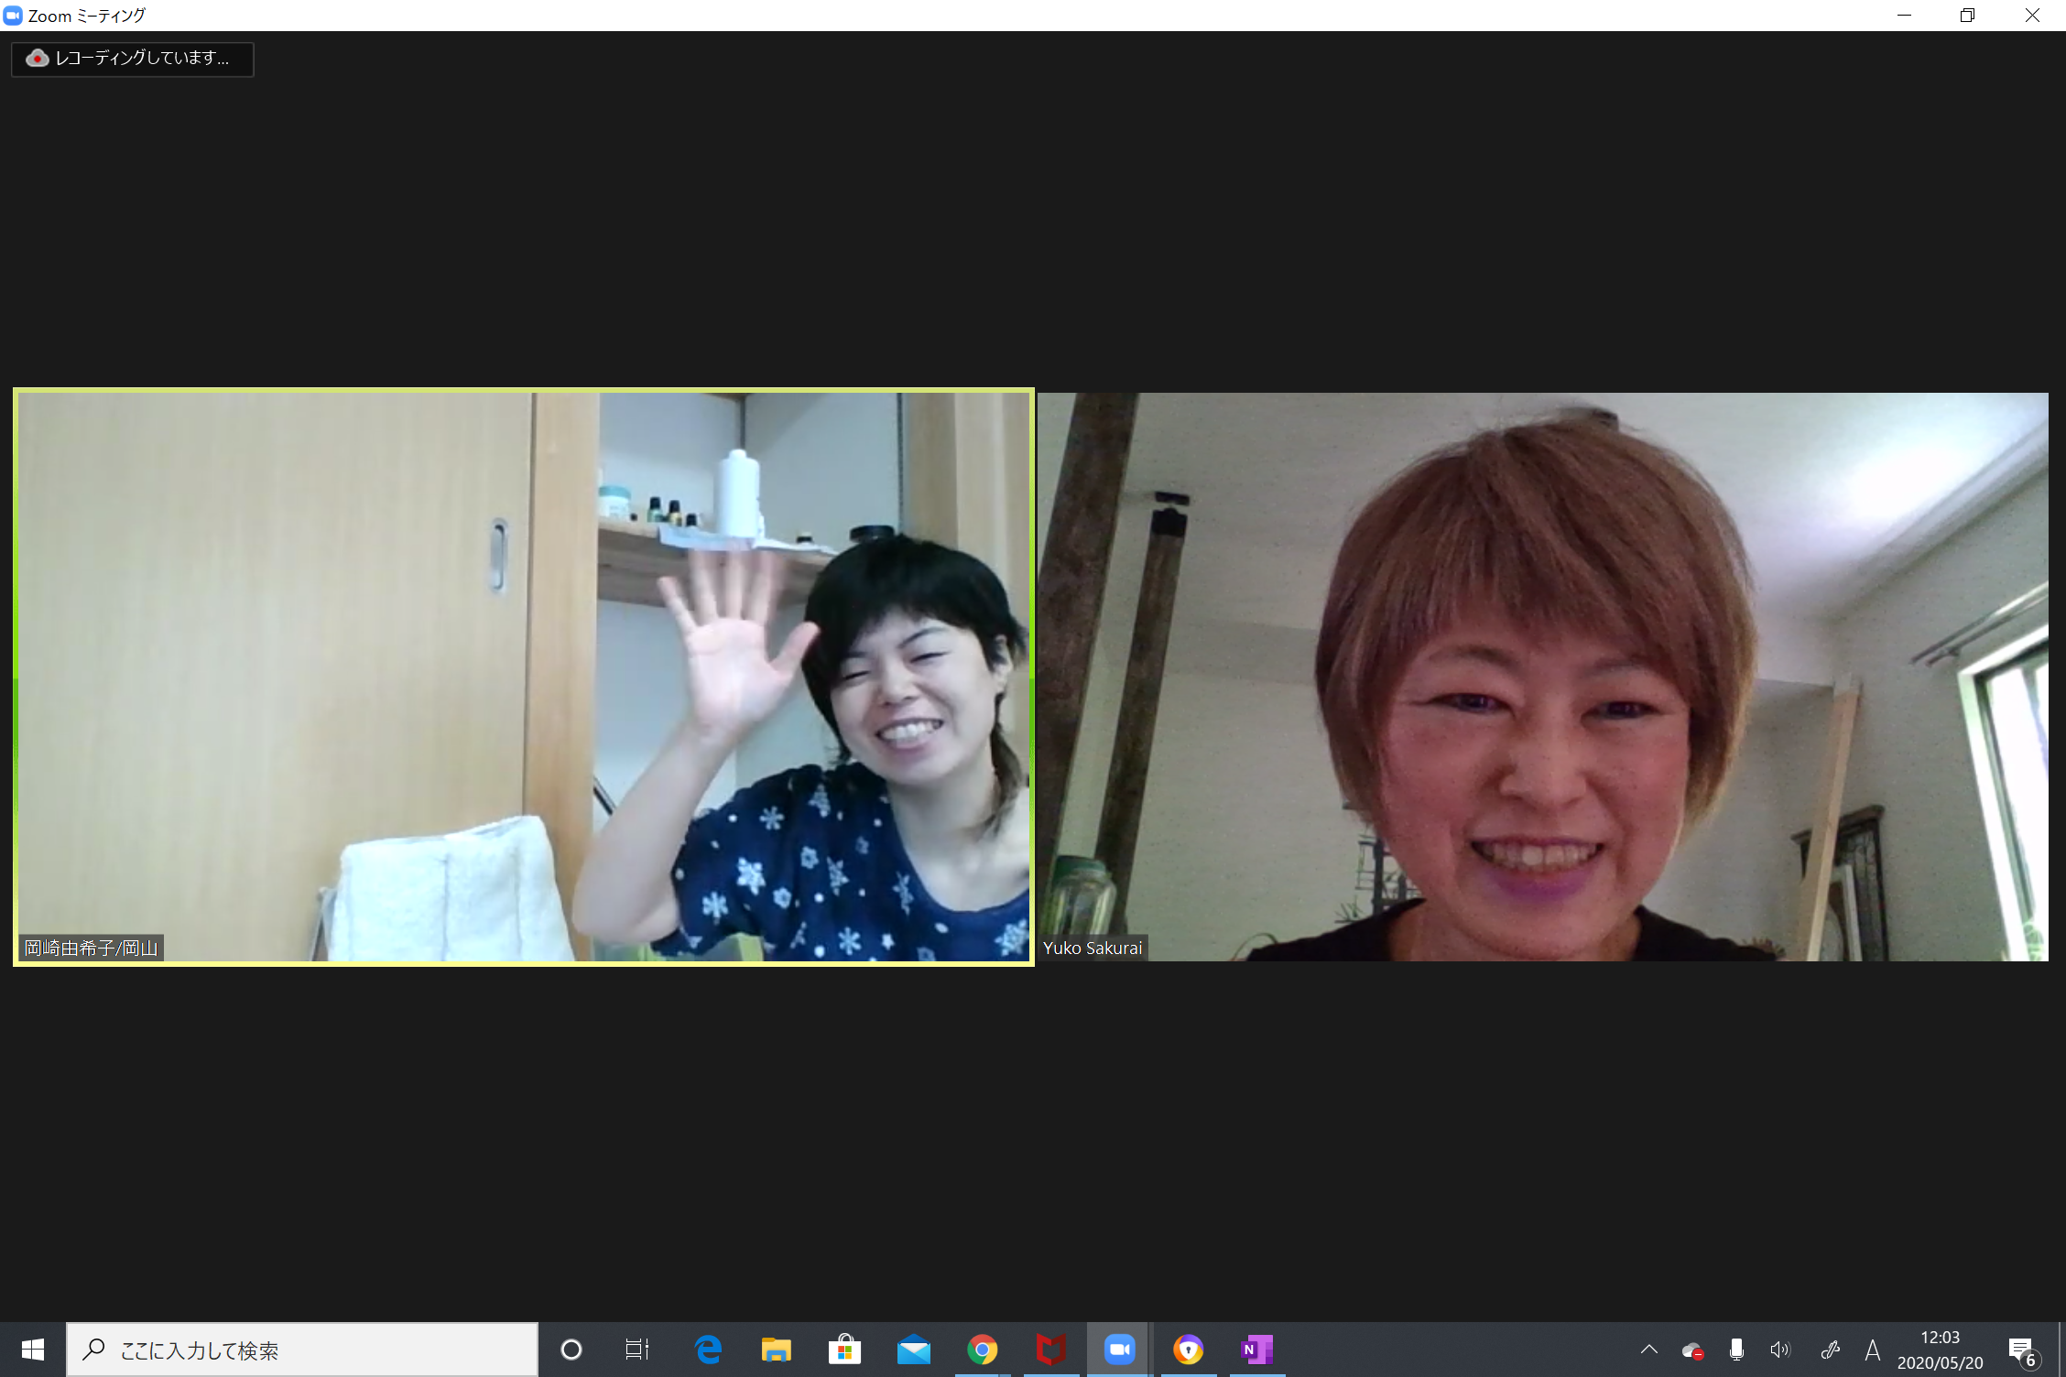Click the show desktop sliver
This screenshot has width=2066, height=1377.
2061,1350
